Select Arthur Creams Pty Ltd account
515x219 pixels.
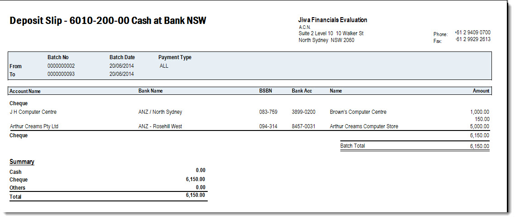[34, 126]
